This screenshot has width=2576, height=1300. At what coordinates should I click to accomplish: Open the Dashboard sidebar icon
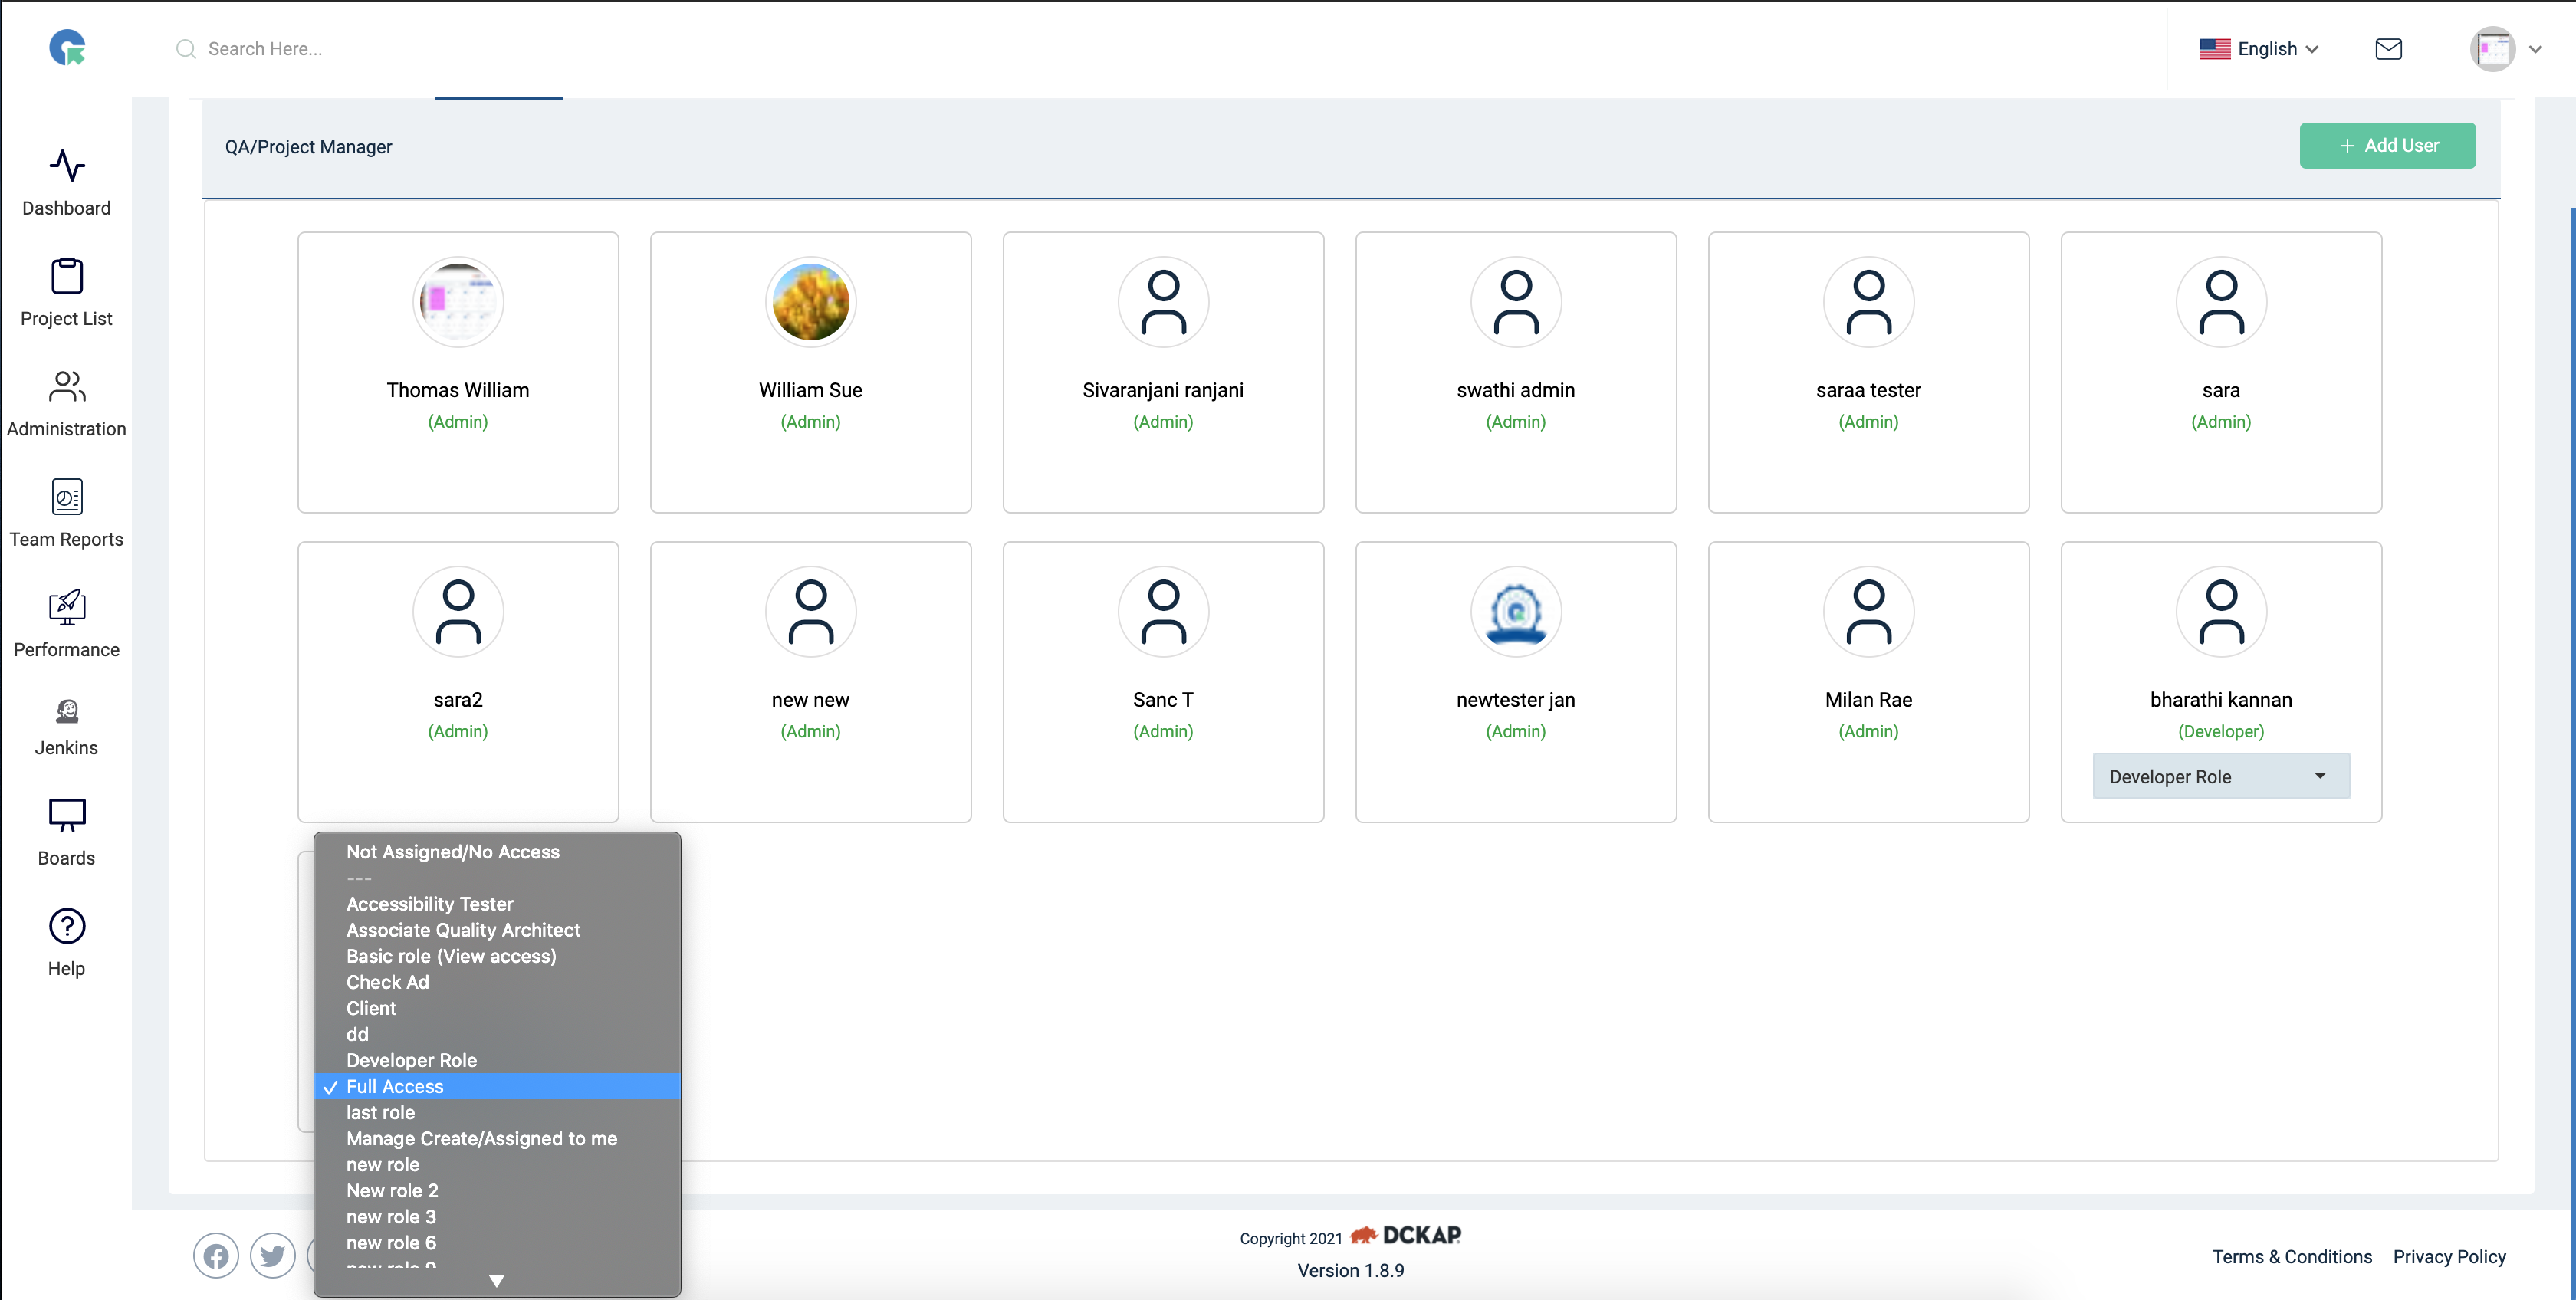tap(67, 166)
